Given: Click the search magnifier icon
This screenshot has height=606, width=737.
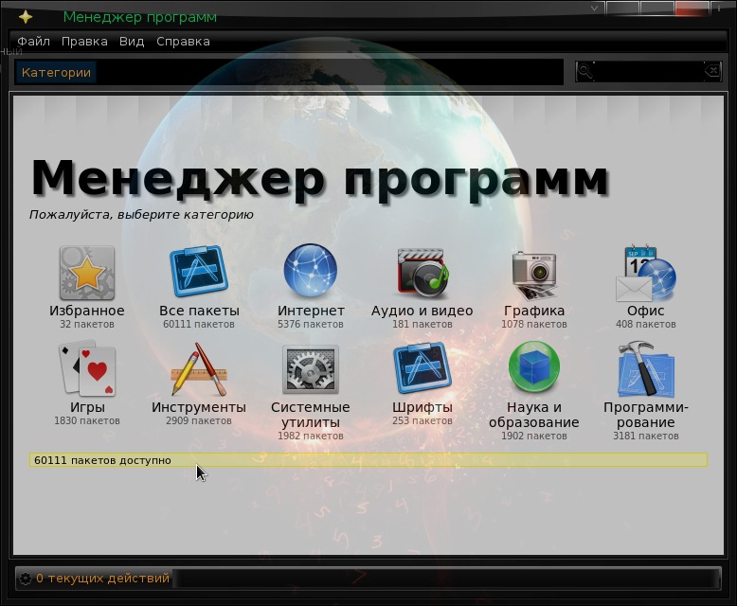Looking at the screenshot, I should 585,72.
